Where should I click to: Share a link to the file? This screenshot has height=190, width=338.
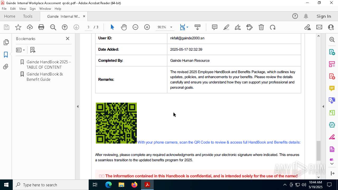(308, 27)
